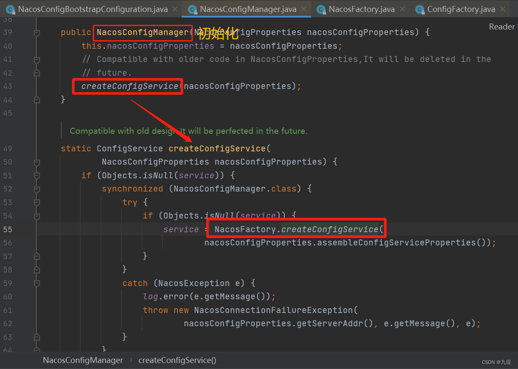
Task: Close the NacosFactory.java tab
Action: pyautogui.click(x=402, y=9)
